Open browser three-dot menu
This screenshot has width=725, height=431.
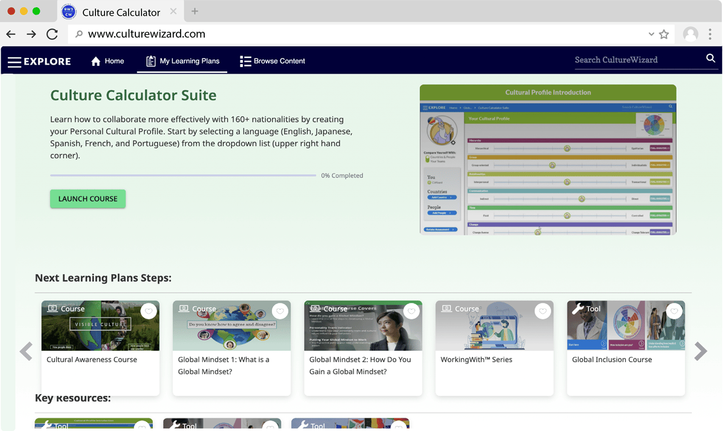pos(710,34)
